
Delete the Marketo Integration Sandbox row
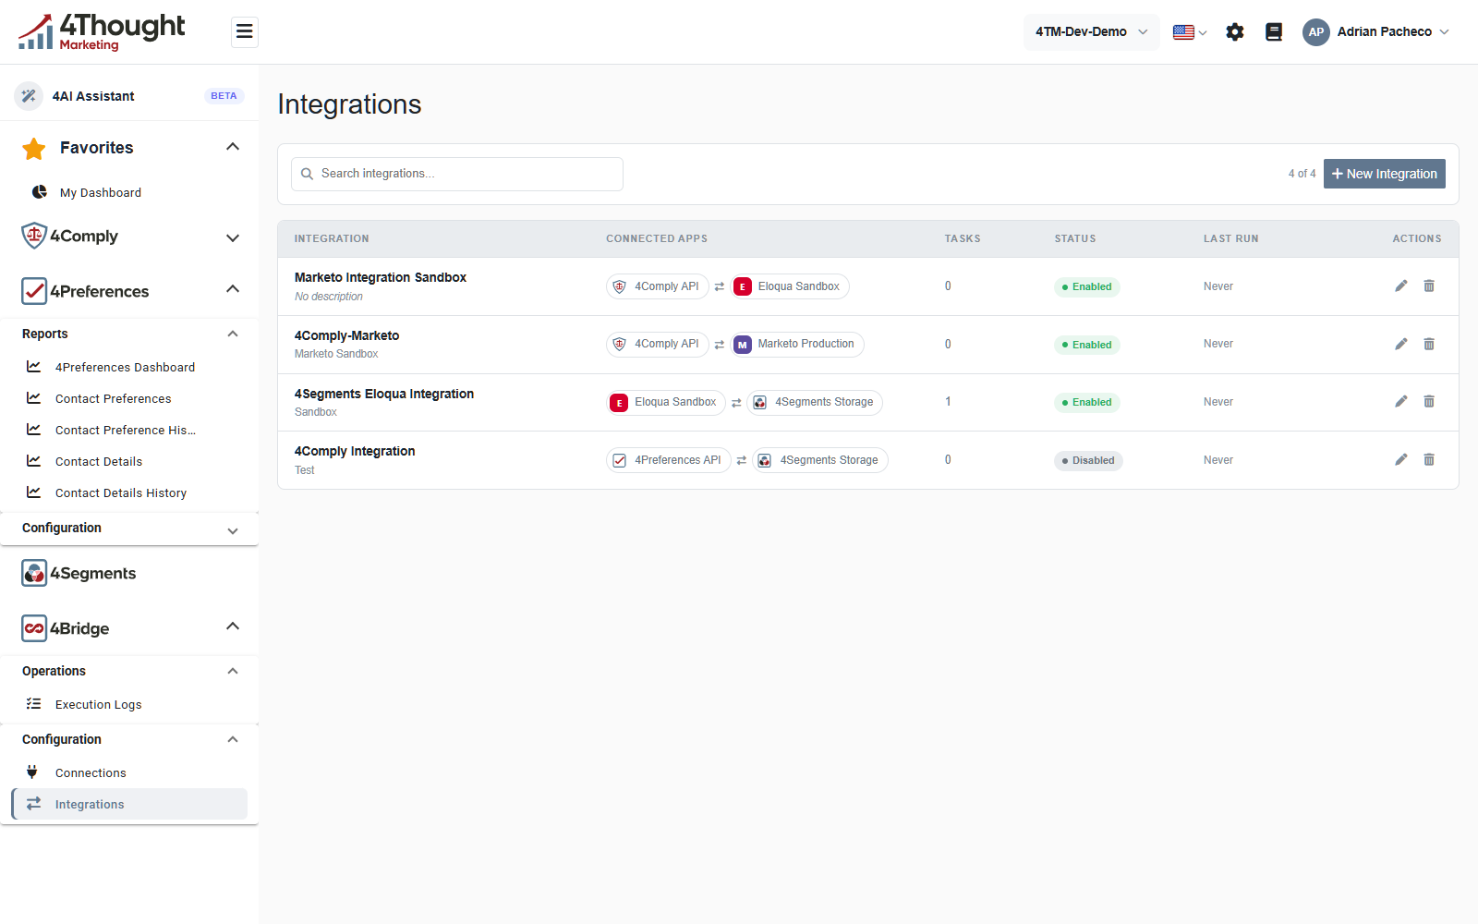[x=1429, y=286]
